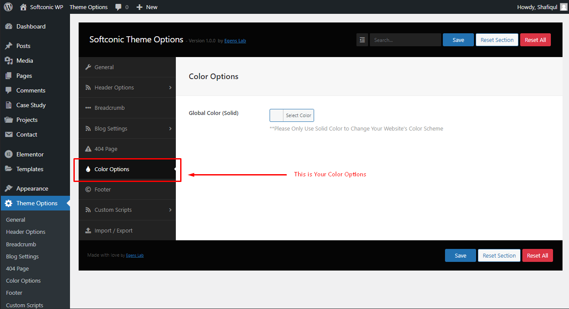
Task: Click the Elementor icon in sidebar
Action: [x=9, y=154]
